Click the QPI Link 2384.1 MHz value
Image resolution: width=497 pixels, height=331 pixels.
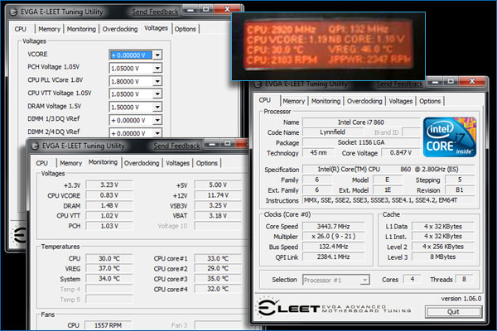(x=334, y=257)
